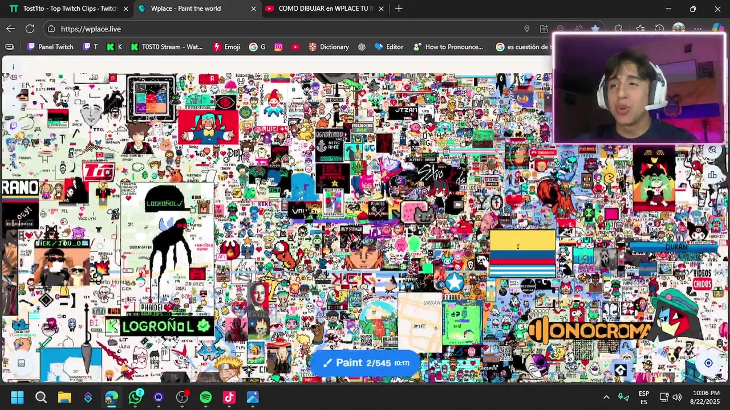The image size is (730, 410).
Task: Open the info icon at the map's top-left corner
Action: [13, 67]
